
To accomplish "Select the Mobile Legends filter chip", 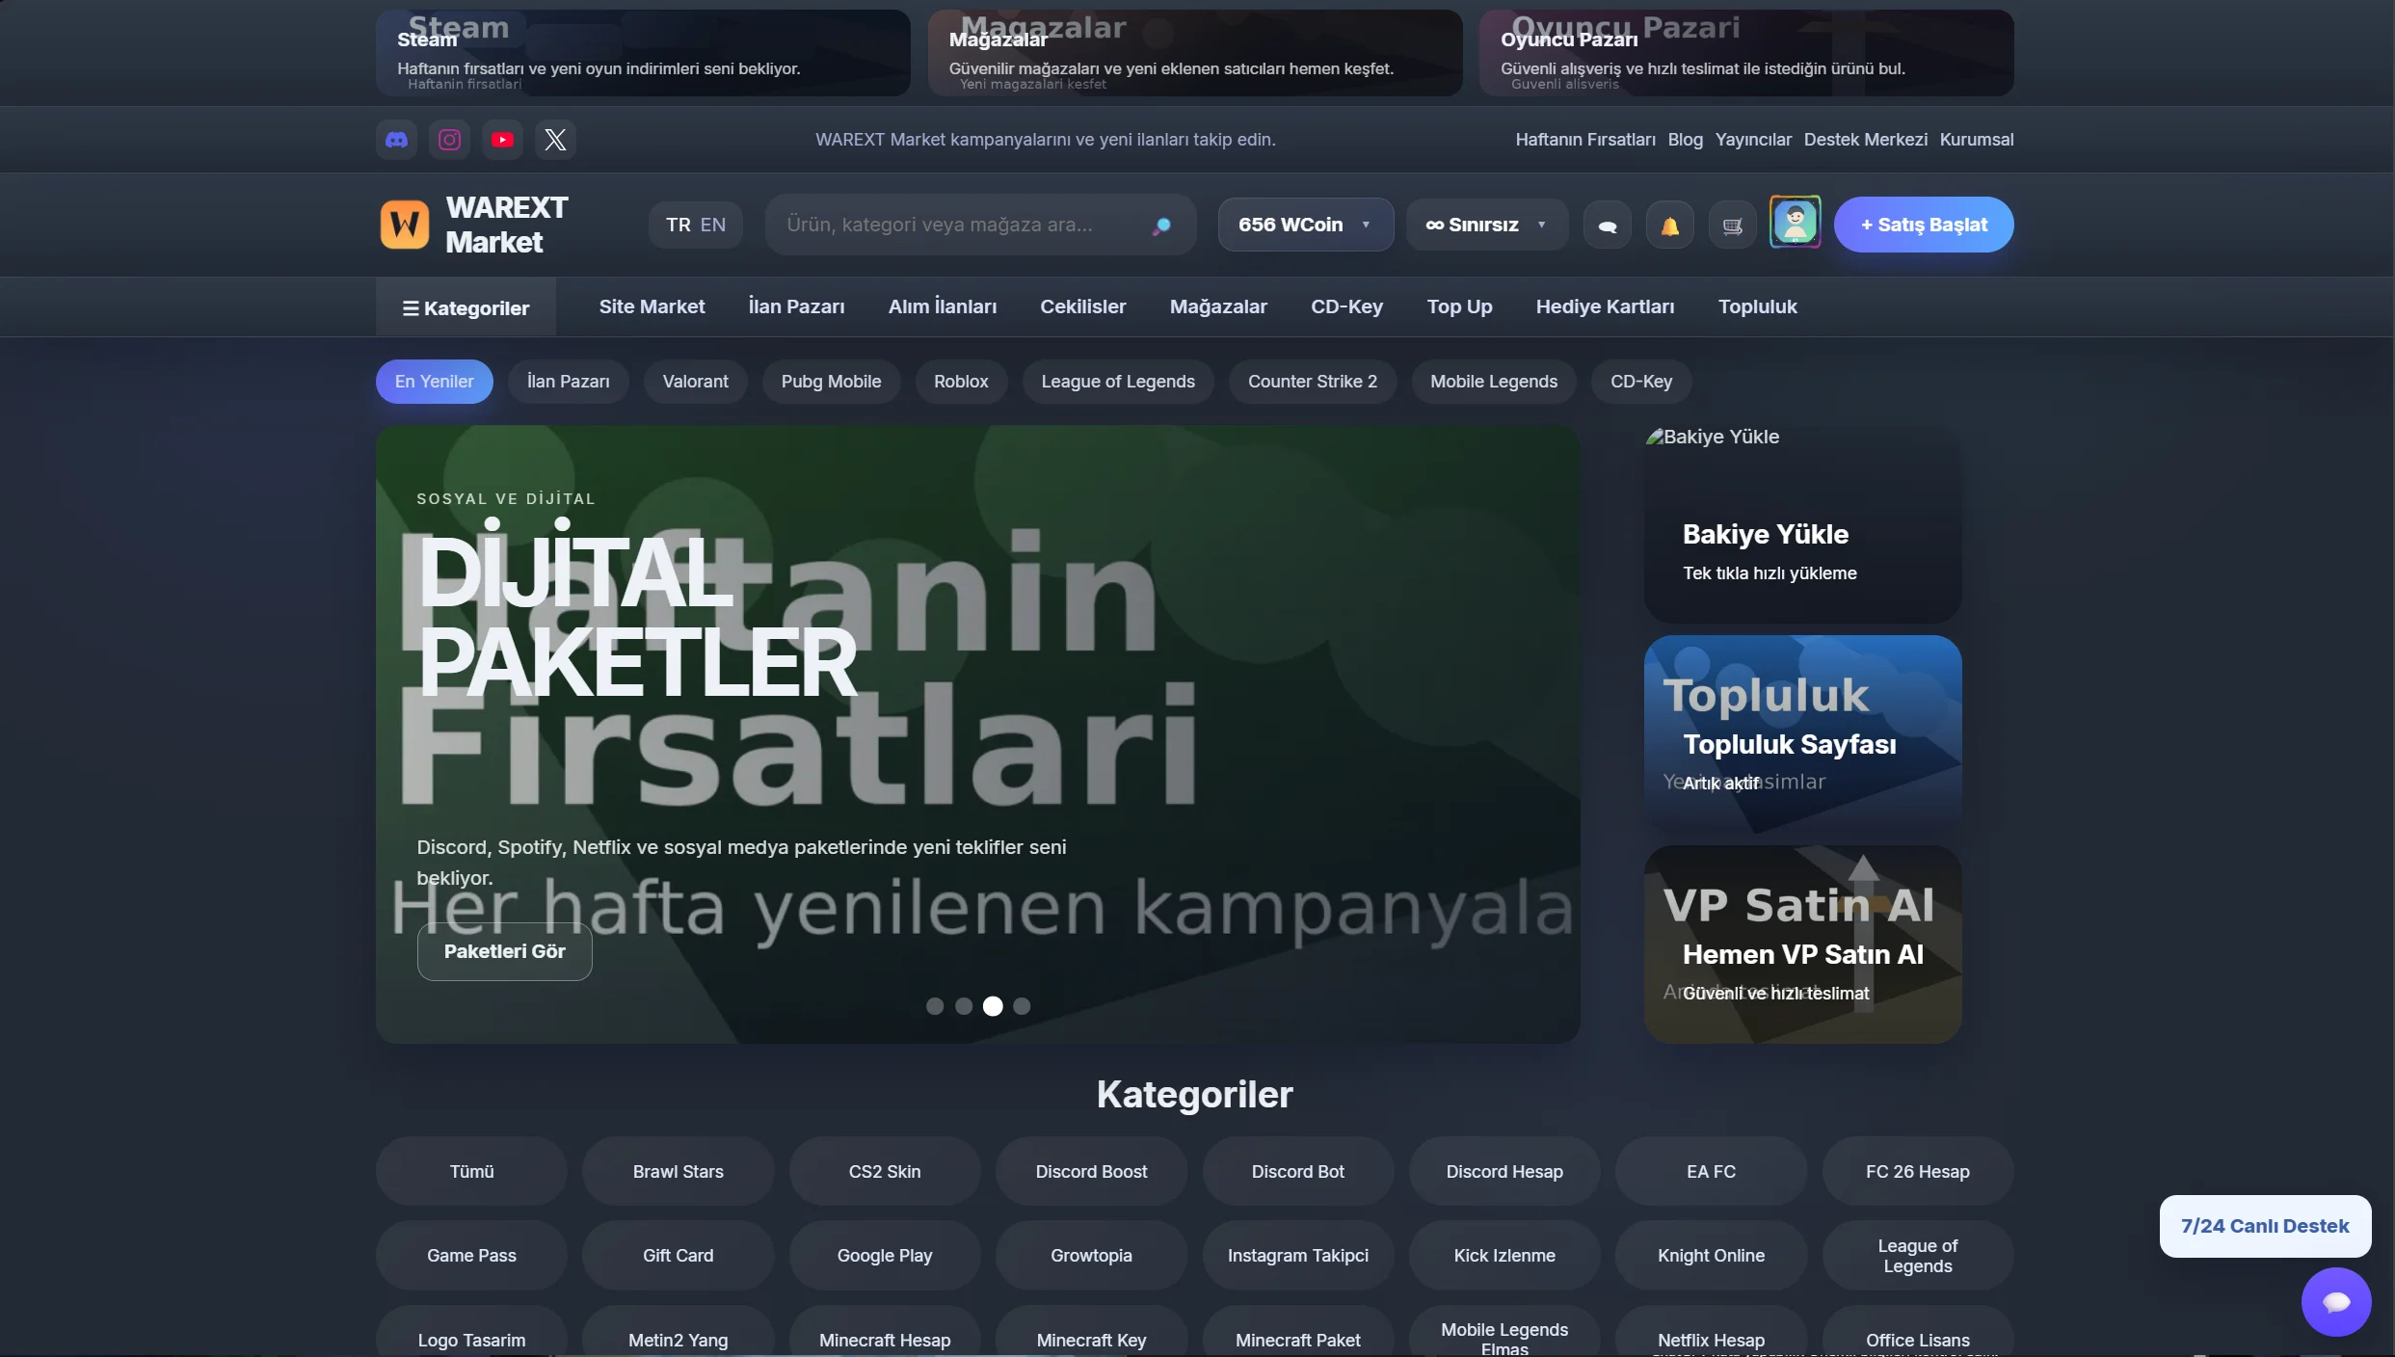I will coord(1494,382).
